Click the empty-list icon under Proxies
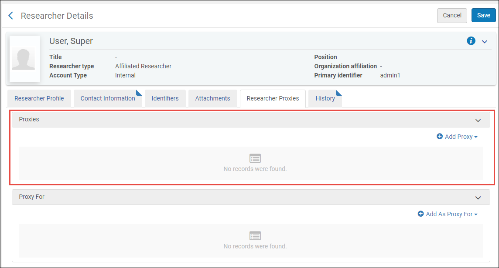499x268 pixels. click(x=255, y=158)
